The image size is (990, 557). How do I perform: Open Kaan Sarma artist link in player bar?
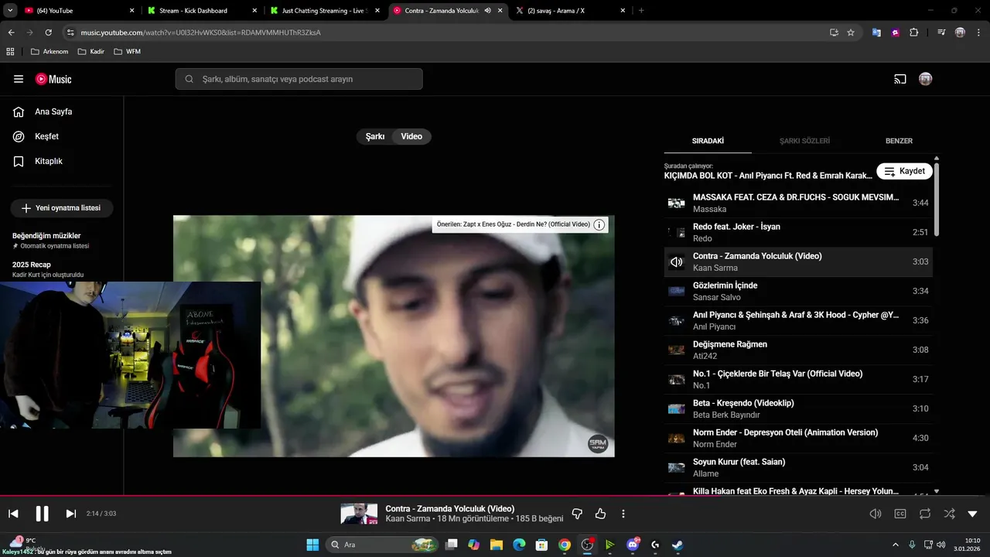[x=407, y=519]
